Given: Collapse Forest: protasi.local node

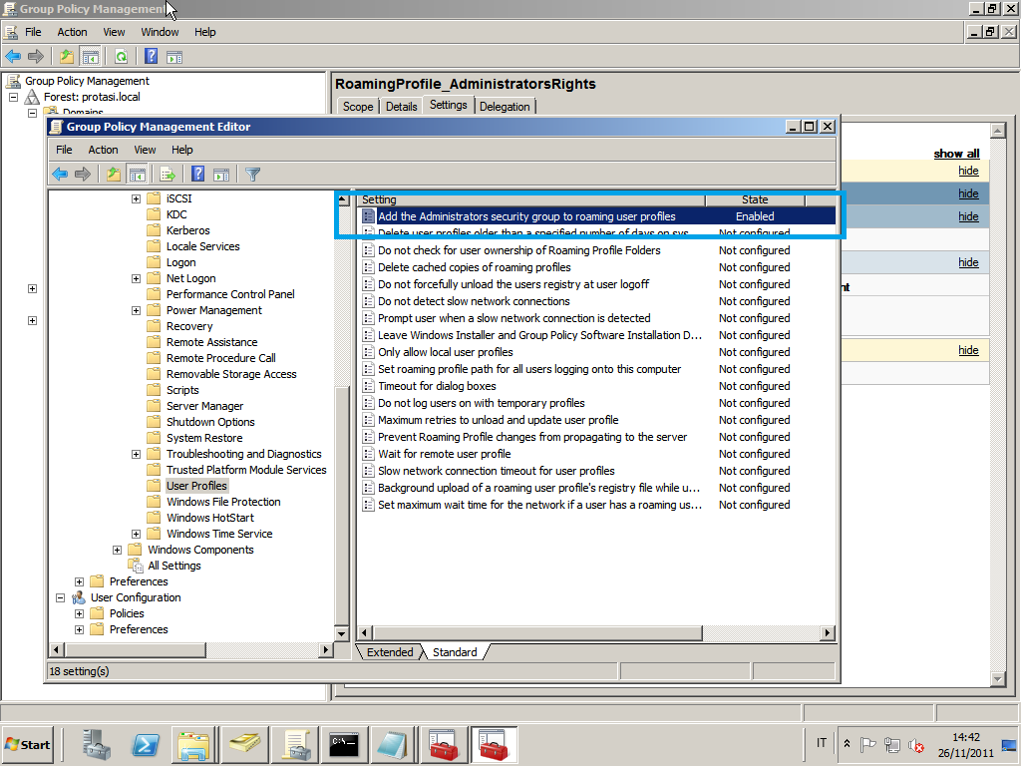Looking at the screenshot, I should tap(13, 97).
